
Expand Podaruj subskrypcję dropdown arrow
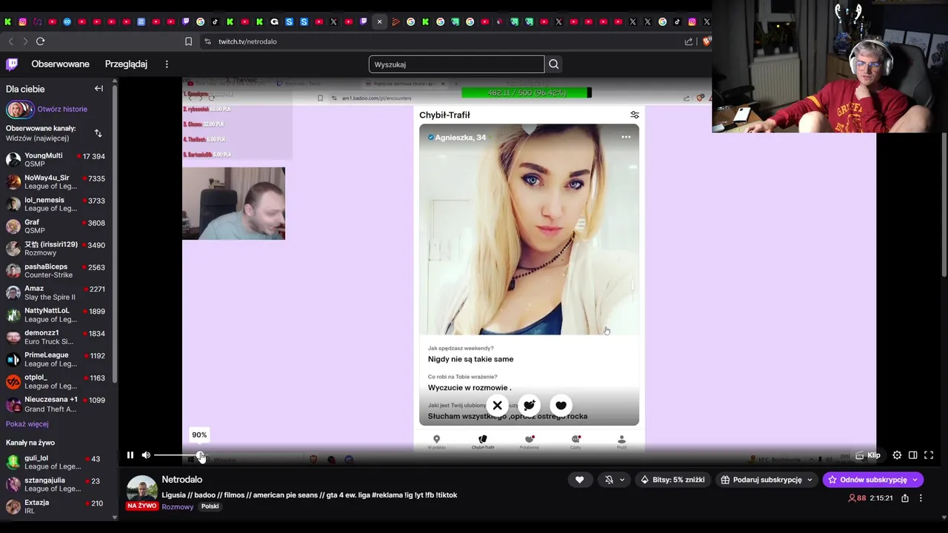(x=810, y=480)
